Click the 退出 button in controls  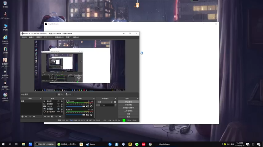[129, 117]
